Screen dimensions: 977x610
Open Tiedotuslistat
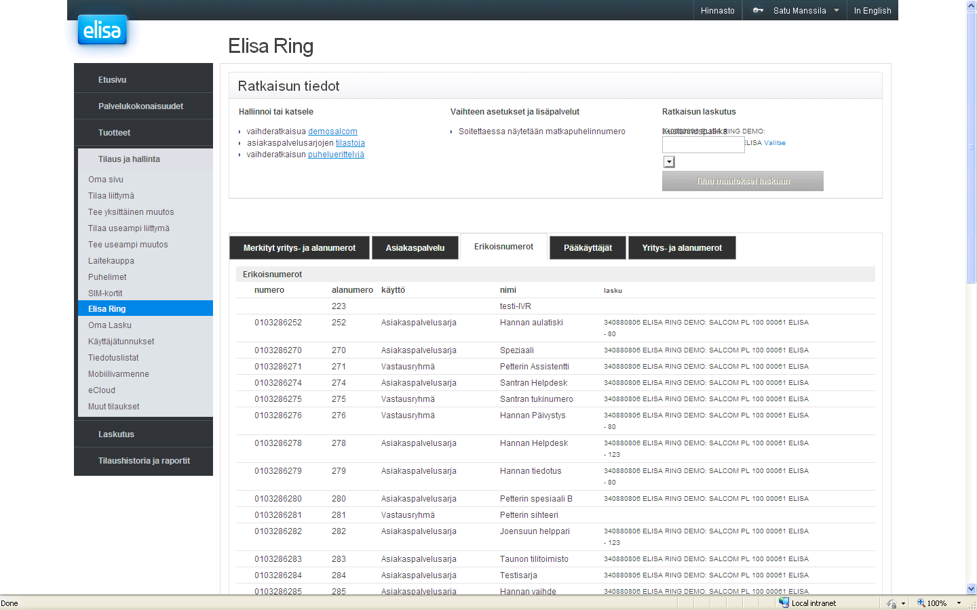click(113, 357)
